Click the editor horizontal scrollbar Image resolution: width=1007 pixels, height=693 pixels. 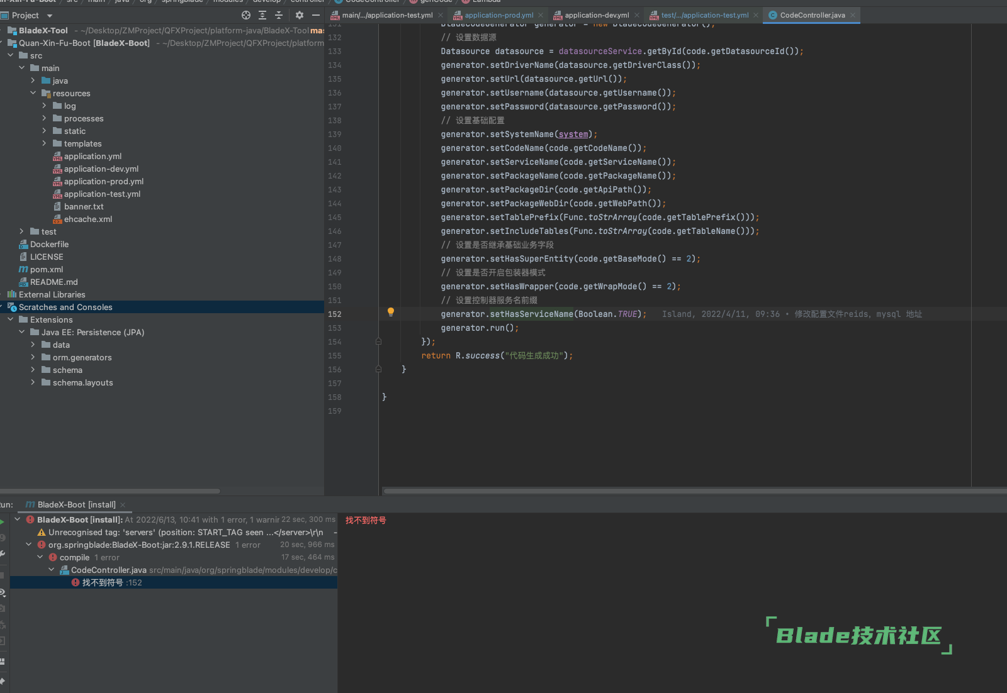pyautogui.click(x=695, y=491)
